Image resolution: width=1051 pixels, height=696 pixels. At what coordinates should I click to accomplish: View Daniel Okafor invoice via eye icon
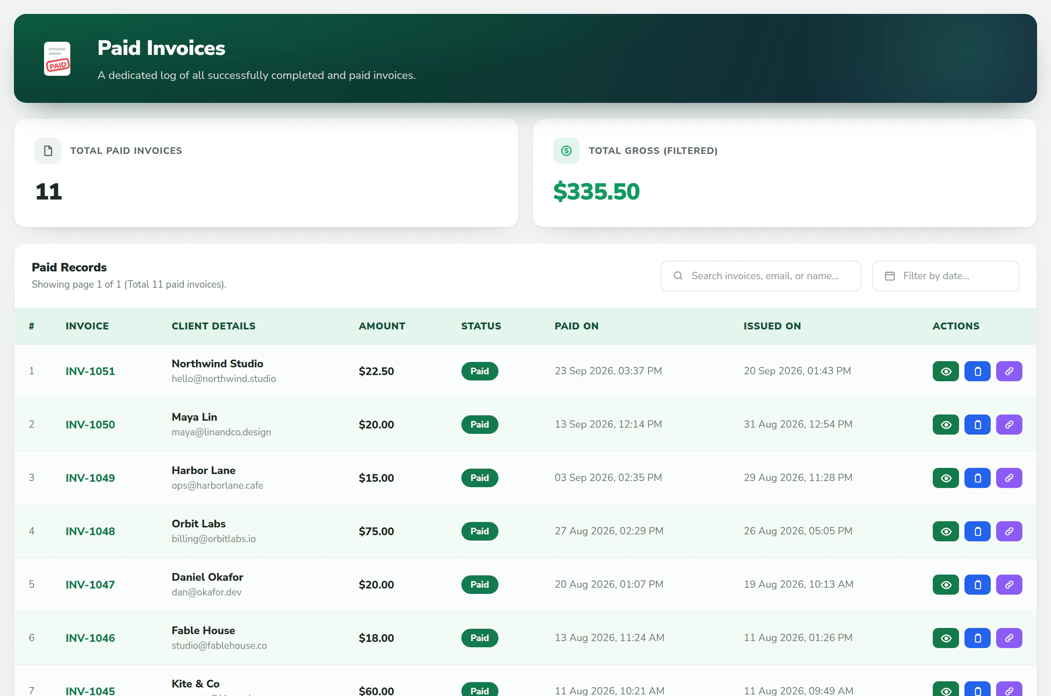point(946,585)
